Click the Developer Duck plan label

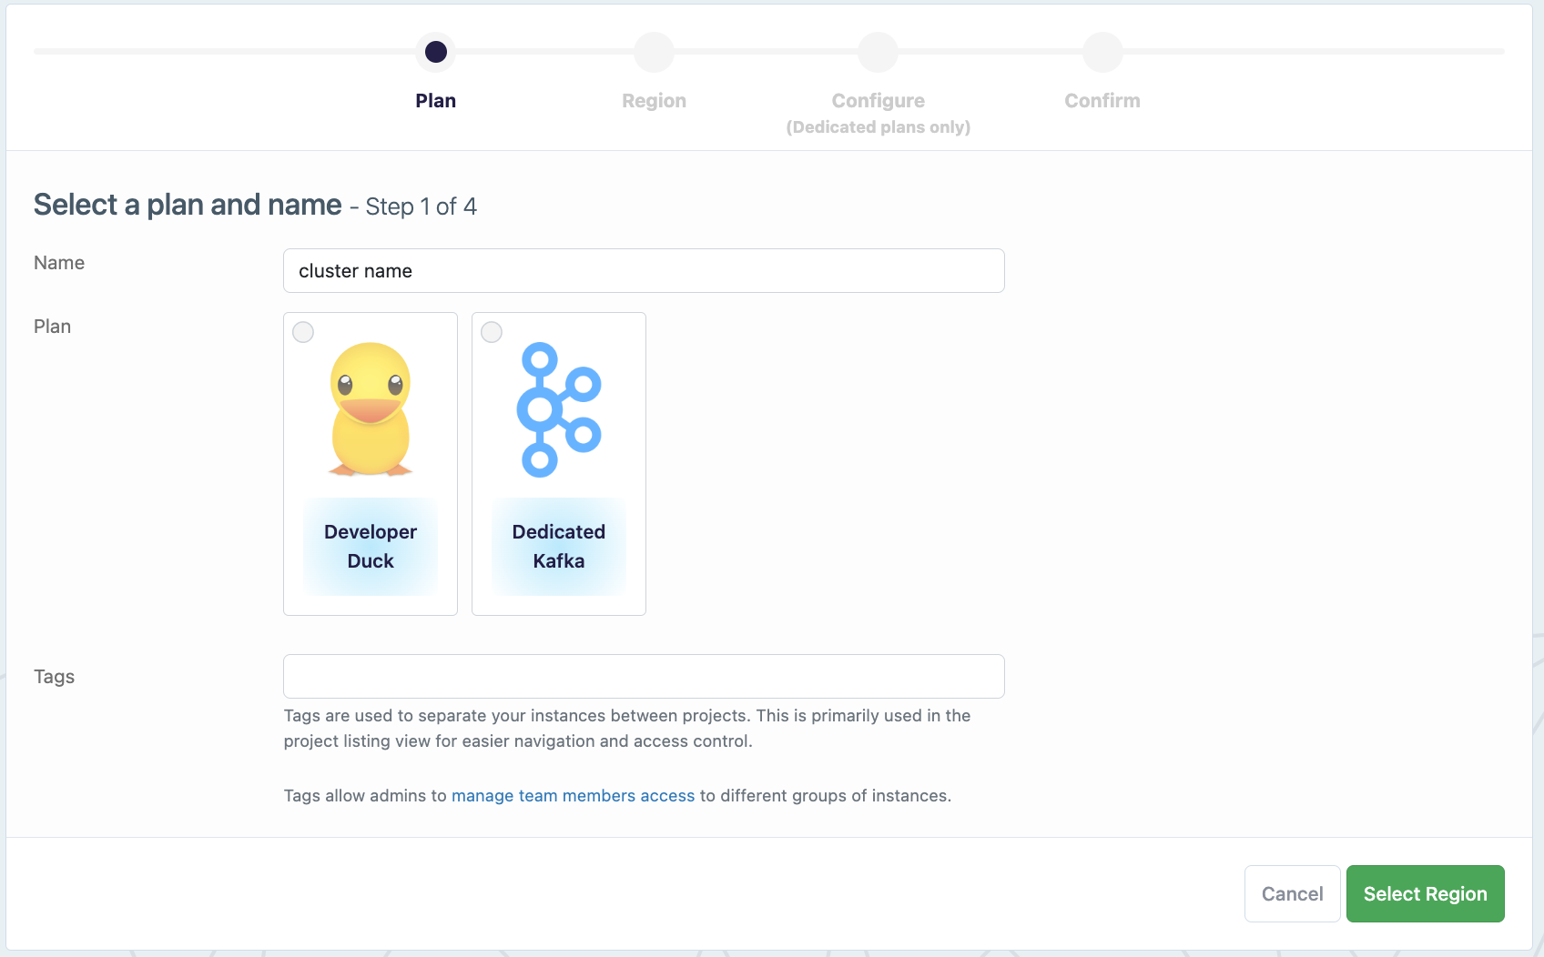pyautogui.click(x=371, y=546)
